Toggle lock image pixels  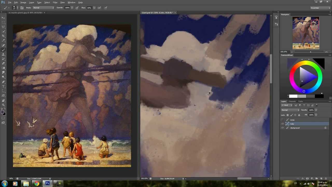(x=291, y=115)
